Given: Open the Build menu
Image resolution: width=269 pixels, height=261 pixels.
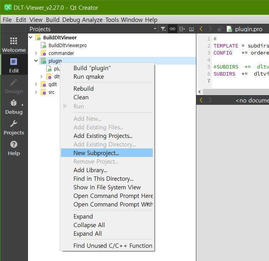Looking at the screenshot, I should point(52,20).
